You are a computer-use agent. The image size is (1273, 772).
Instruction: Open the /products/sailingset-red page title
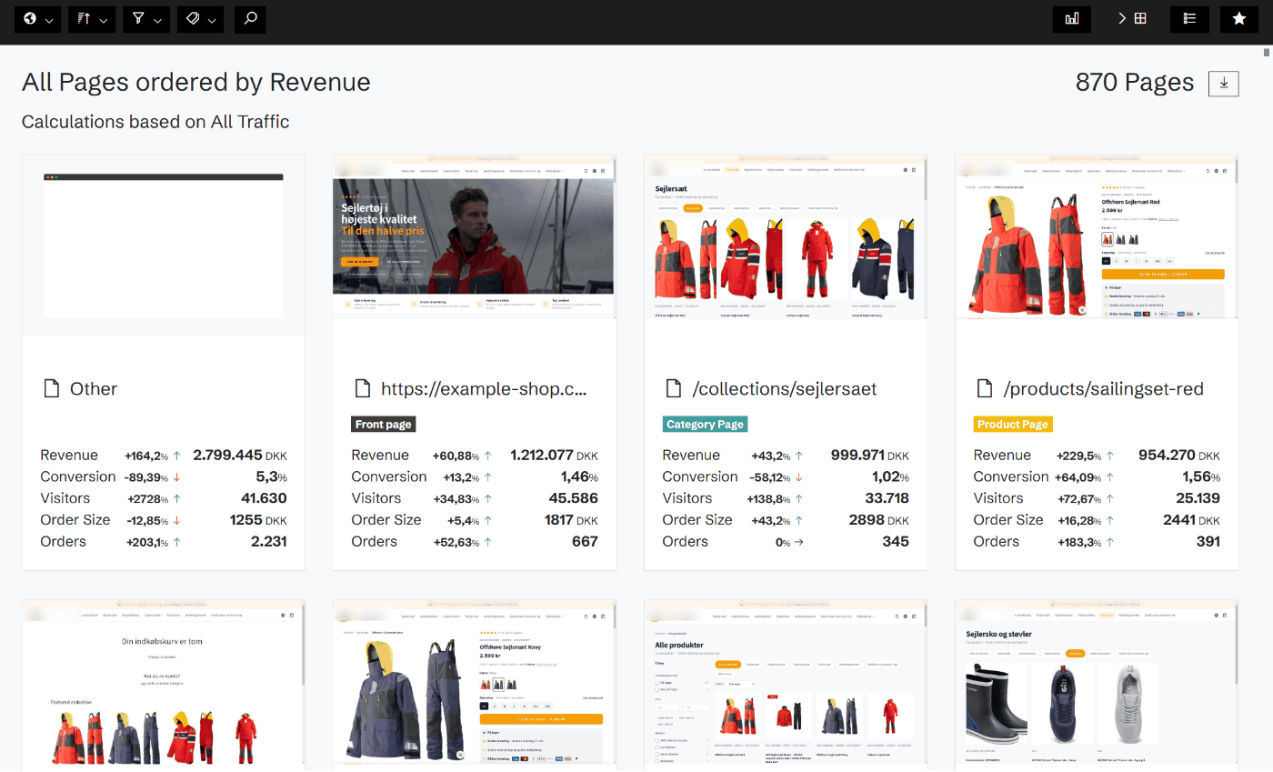[x=1104, y=389]
